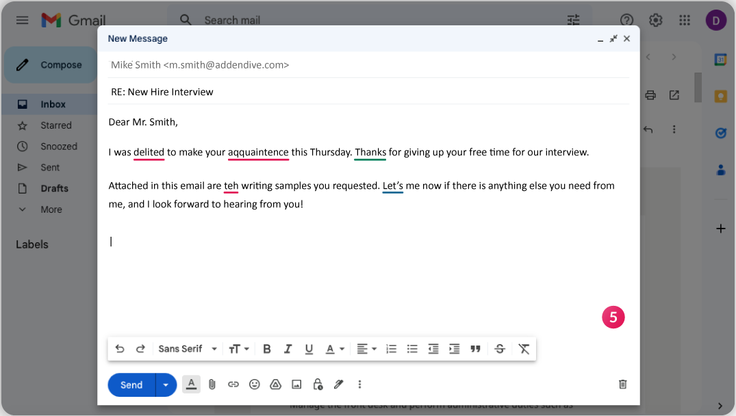This screenshot has width=736, height=416.
Task: Insert a photo into the message
Action: [296, 385]
